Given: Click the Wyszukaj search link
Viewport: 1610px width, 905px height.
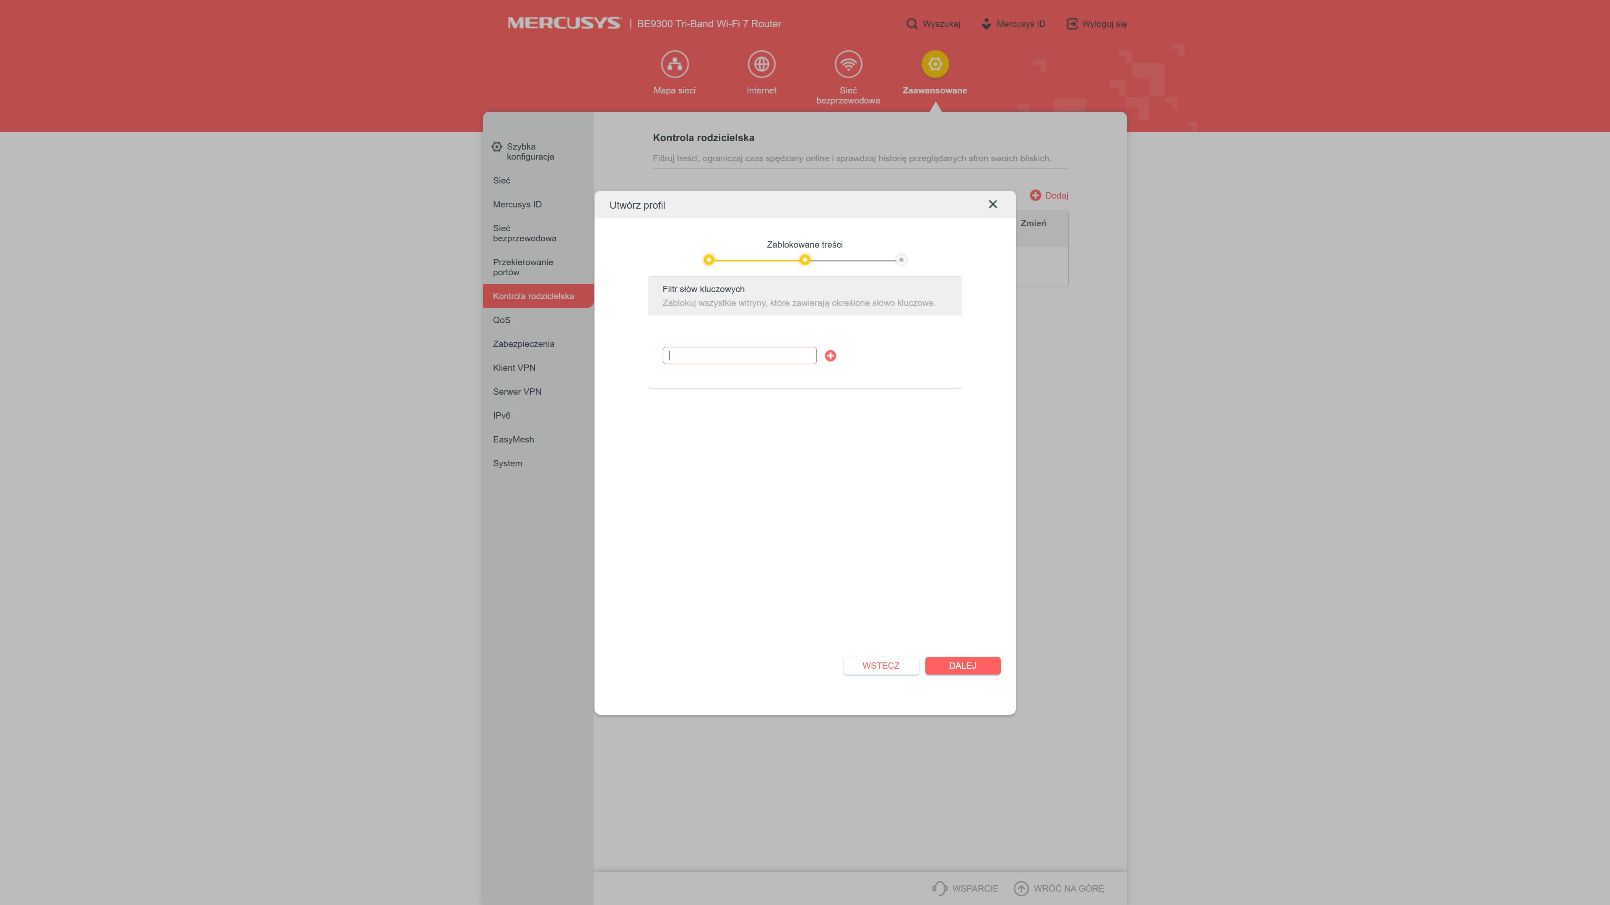Looking at the screenshot, I should [x=941, y=24].
